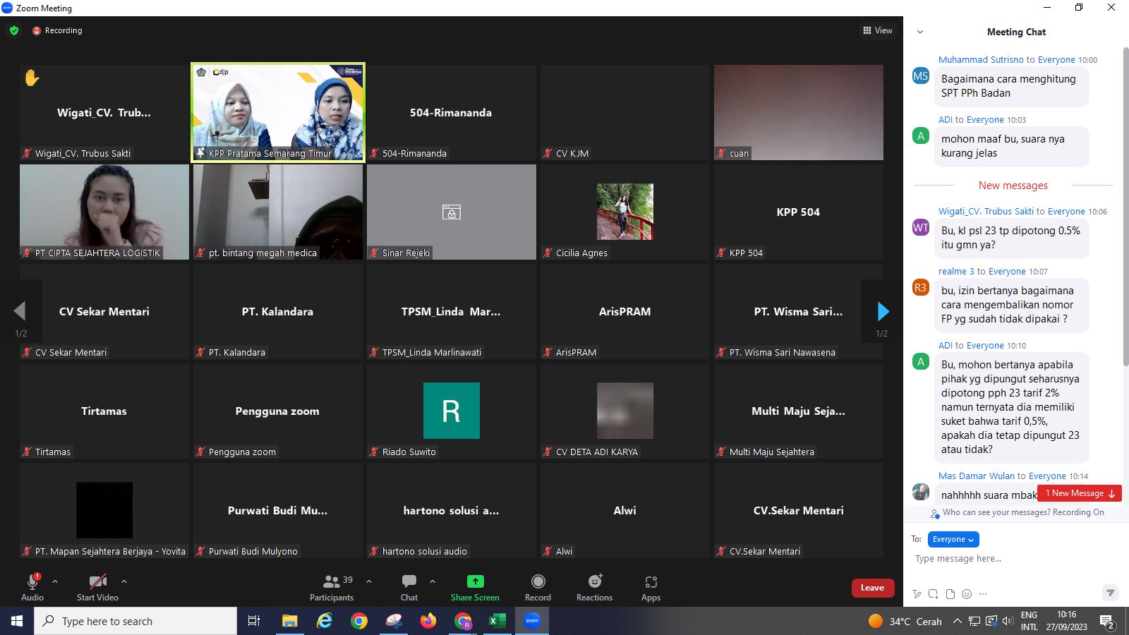
Task: Toggle Start Video camera on
Action: coord(97,587)
